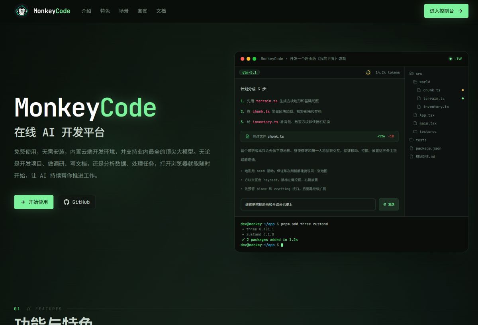Image resolution: width=478 pixels, height=325 pixels.
Task: Click the +126 additions count
Action: point(381,136)
